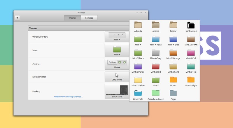The image size is (233, 128).
Task: Select the Oranchelo-Green icon theme
Action: click(x=156, y=95)
